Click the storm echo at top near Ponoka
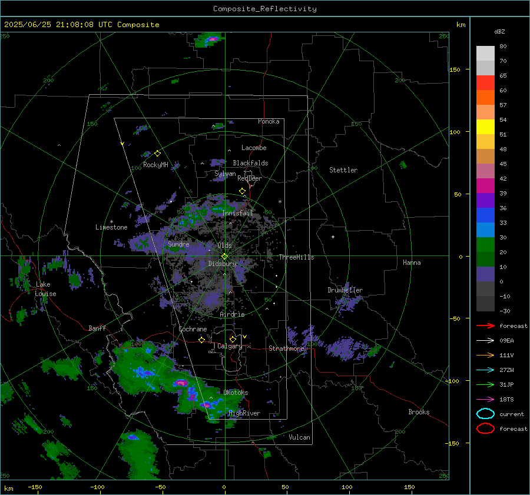 tap(210, 40)
